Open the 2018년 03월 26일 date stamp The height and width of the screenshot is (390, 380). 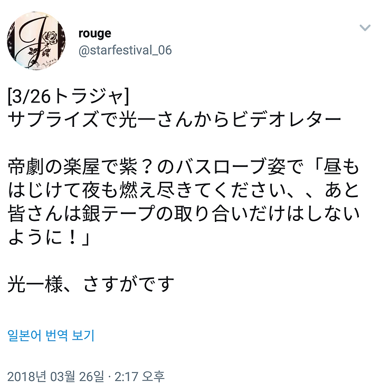point(55,377)
